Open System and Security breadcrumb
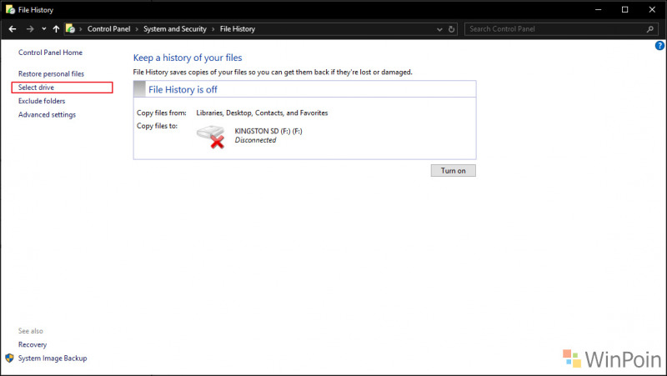667x376 pixels. (x=175, y=29)
